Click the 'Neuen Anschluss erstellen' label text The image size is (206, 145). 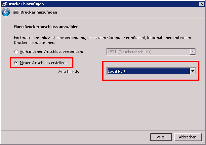tap(45, 62)
